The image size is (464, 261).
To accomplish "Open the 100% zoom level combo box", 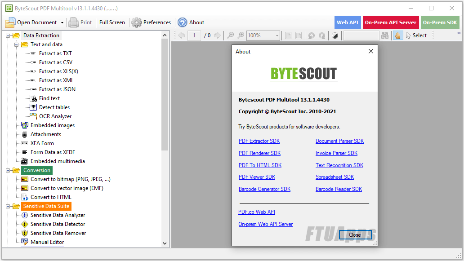I will [263, 35].
